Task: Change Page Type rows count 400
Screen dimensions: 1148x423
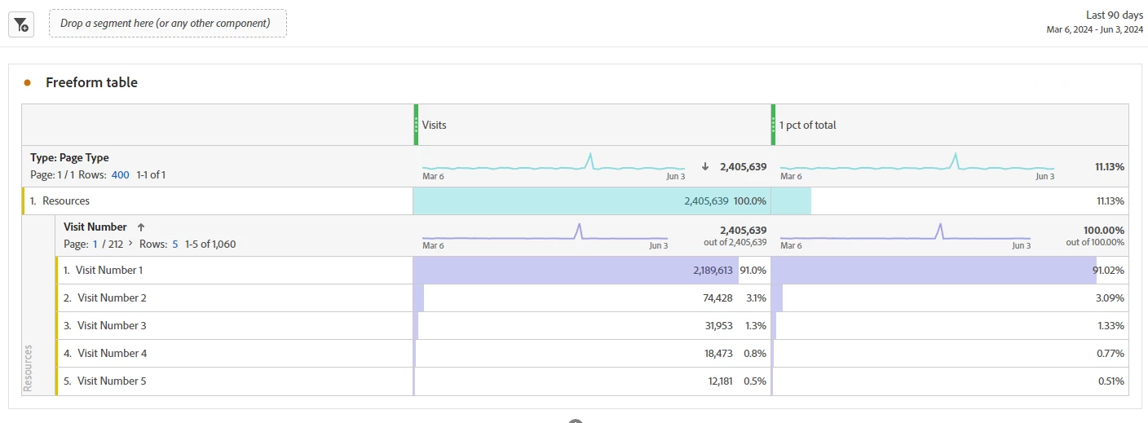Action: tap(121, 175)
